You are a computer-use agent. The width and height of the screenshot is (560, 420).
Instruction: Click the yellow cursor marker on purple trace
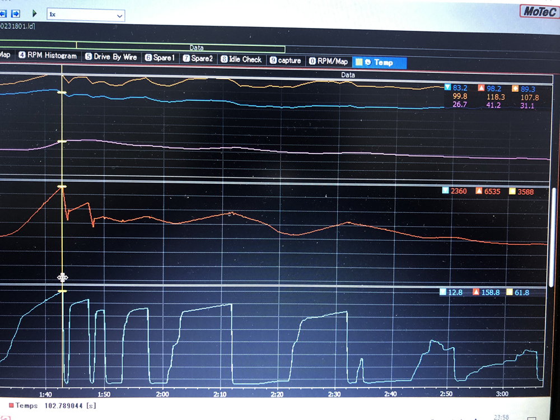[62, 142]
